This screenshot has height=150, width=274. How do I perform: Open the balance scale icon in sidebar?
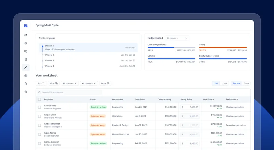click(26, 35)
